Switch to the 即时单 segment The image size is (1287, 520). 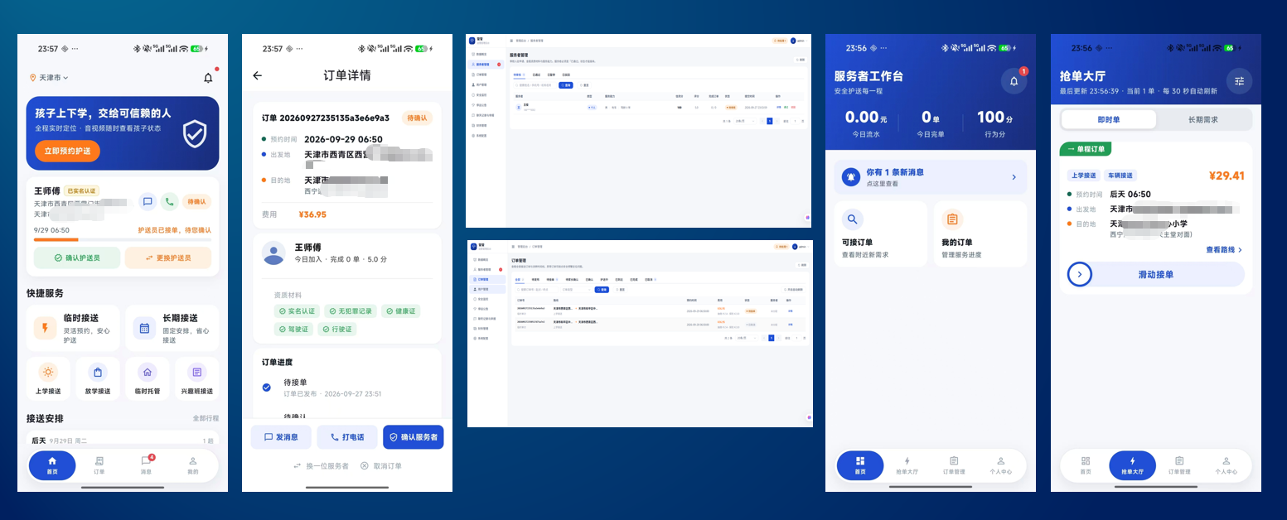(x=1109, y=119)
